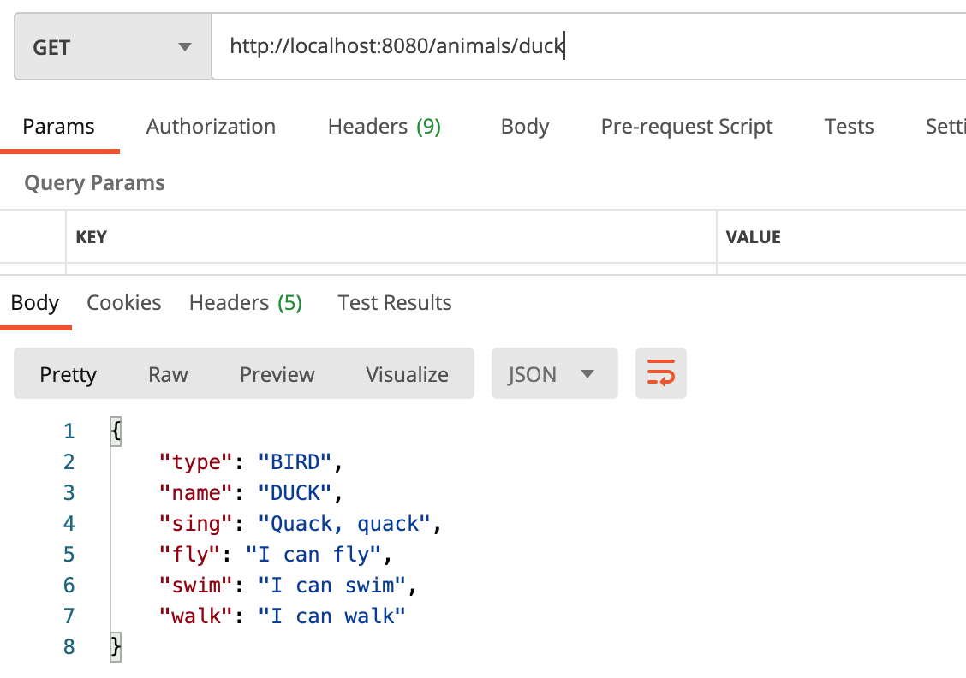Click the "I can swim" value

pos(331,585)
